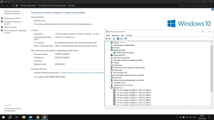The height and width of the screenshot is (120, 214).
Task: Open the Start menu on the taskbar
Action: [x=3, y=117]
